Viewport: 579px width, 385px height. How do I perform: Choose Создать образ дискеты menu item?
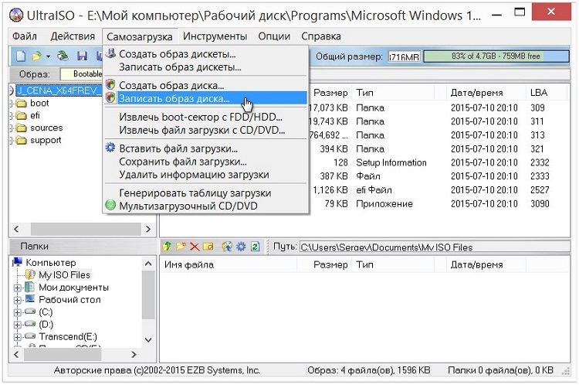205,54
